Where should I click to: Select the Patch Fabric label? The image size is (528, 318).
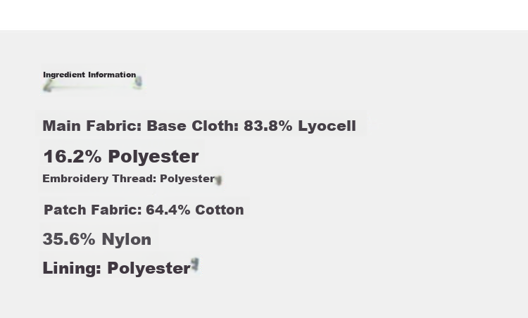coord(93,210)
